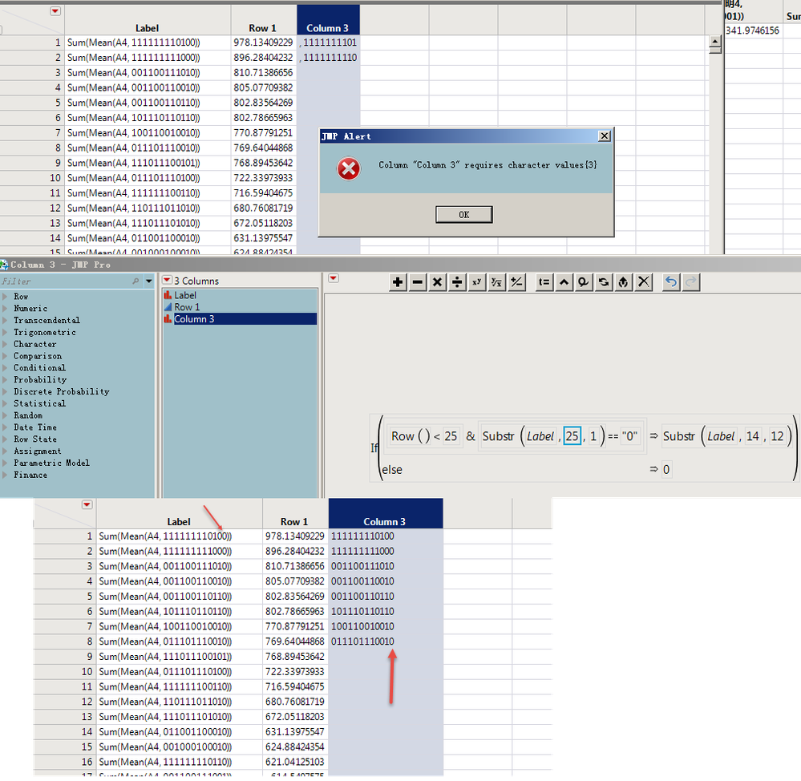Click Label header in top table

pyautogui.click(x=147, y=20)
